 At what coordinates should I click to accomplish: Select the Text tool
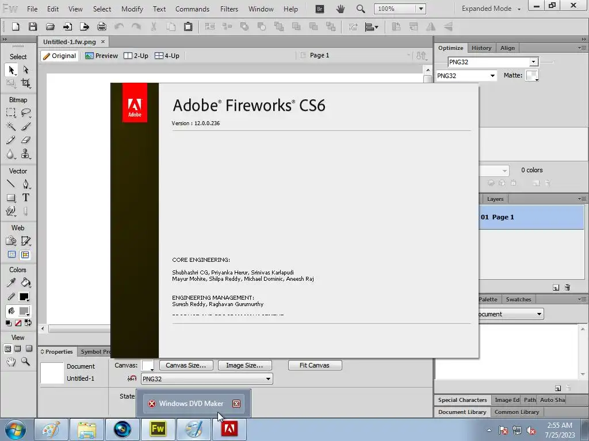coord(25,198)
